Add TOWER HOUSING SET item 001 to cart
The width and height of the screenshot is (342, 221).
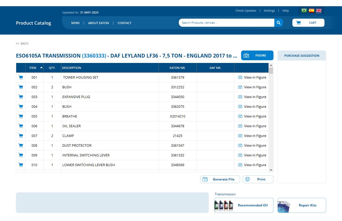[x=21, y=77]
